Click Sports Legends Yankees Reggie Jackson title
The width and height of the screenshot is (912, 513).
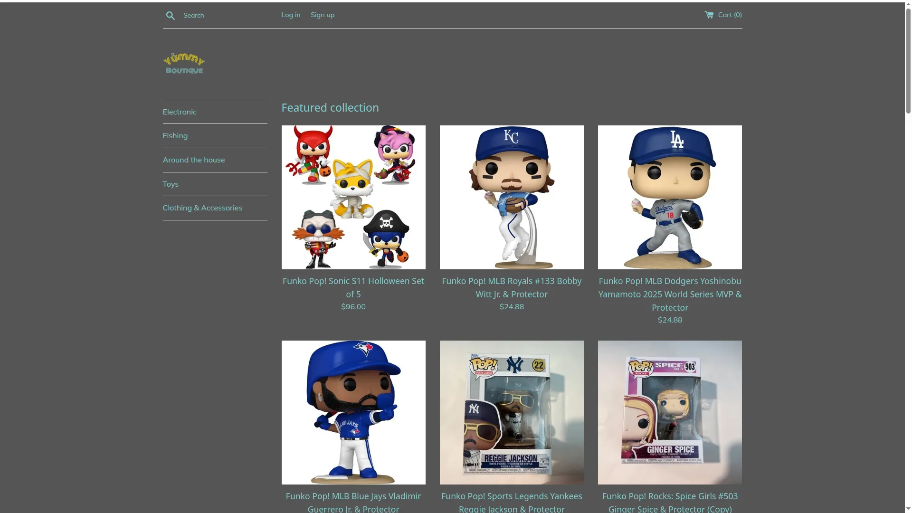[x=512, y=502]
